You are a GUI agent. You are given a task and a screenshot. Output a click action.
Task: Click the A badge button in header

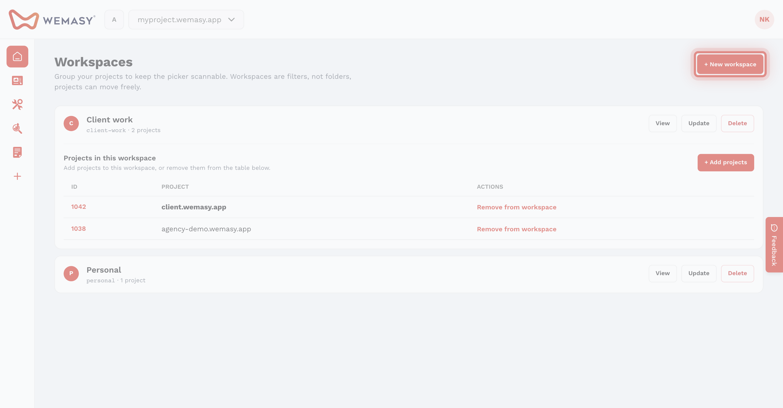(x=114, y=19)
